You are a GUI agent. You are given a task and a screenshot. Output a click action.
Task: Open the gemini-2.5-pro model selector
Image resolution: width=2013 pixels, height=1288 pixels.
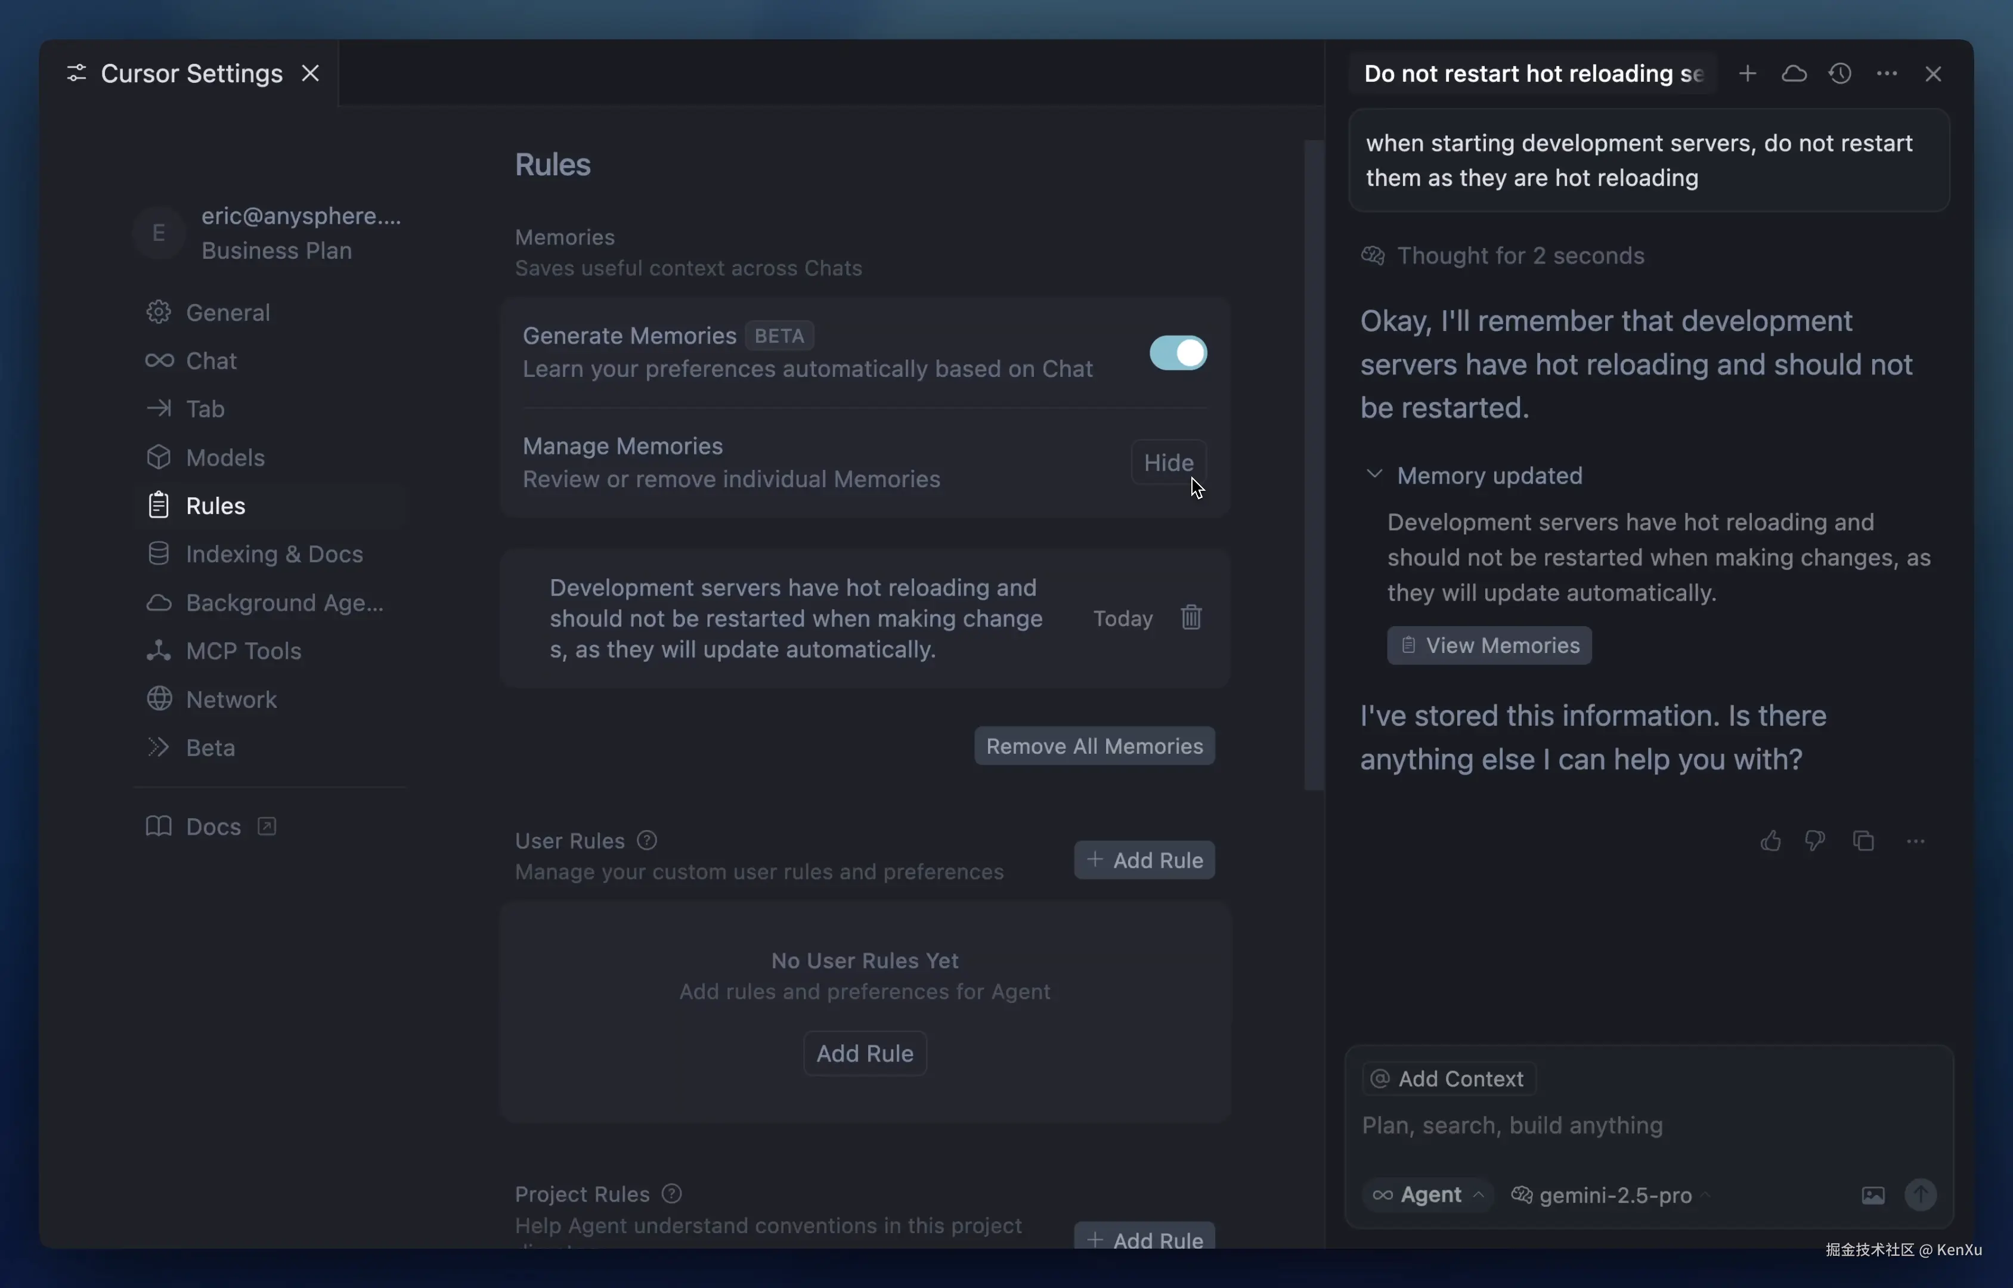[1611, 1195]
